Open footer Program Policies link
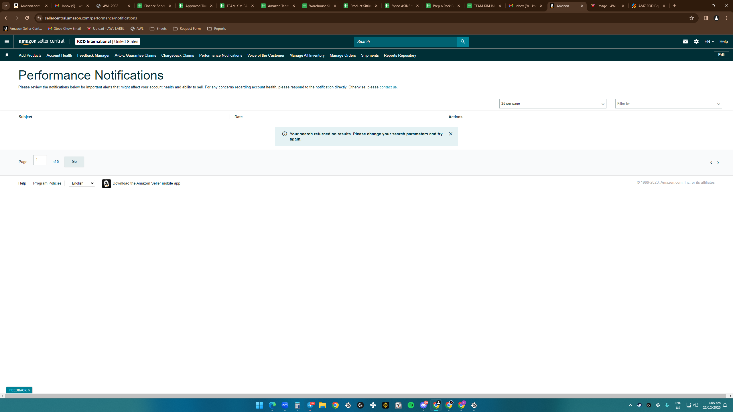This screenshot has width=733, height=412. (x=47, y=183)
